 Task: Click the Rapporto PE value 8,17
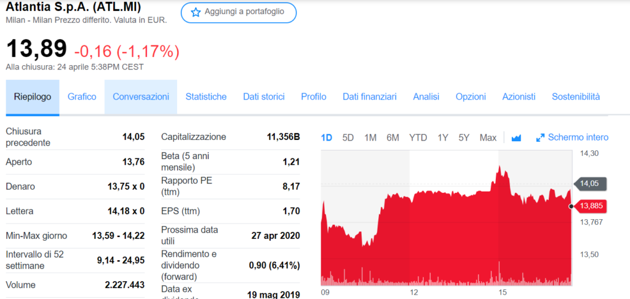click(x=291, y=187)
